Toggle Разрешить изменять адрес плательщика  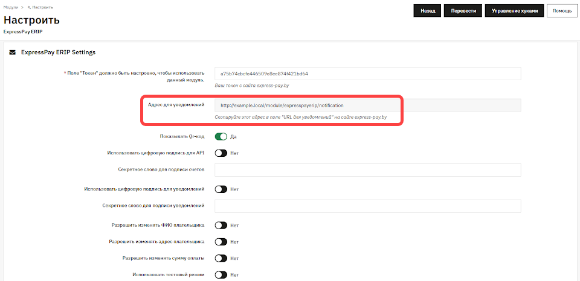click(x=221, y=242)
